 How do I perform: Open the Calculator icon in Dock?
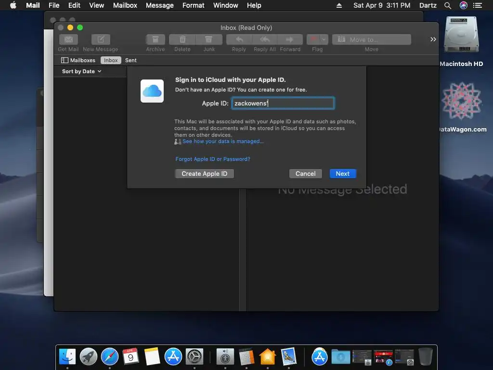246,357
